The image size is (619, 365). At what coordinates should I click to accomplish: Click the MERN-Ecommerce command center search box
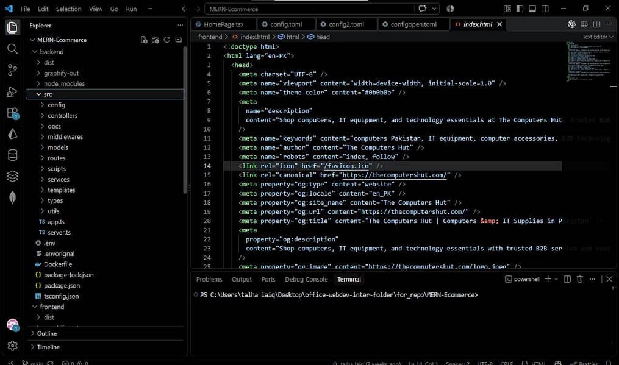[x=310, y=9]
